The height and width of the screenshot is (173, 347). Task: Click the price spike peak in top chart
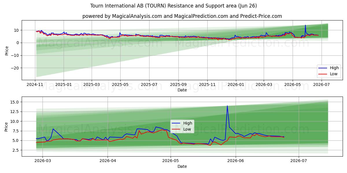point(305,25)
